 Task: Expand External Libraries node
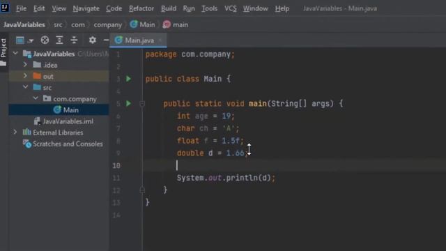pos(15,132)
